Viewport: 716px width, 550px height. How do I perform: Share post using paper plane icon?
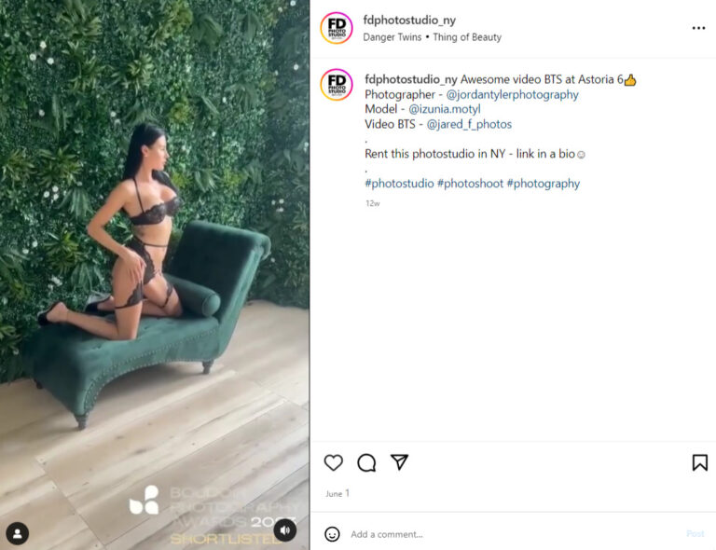pos(399,462)
